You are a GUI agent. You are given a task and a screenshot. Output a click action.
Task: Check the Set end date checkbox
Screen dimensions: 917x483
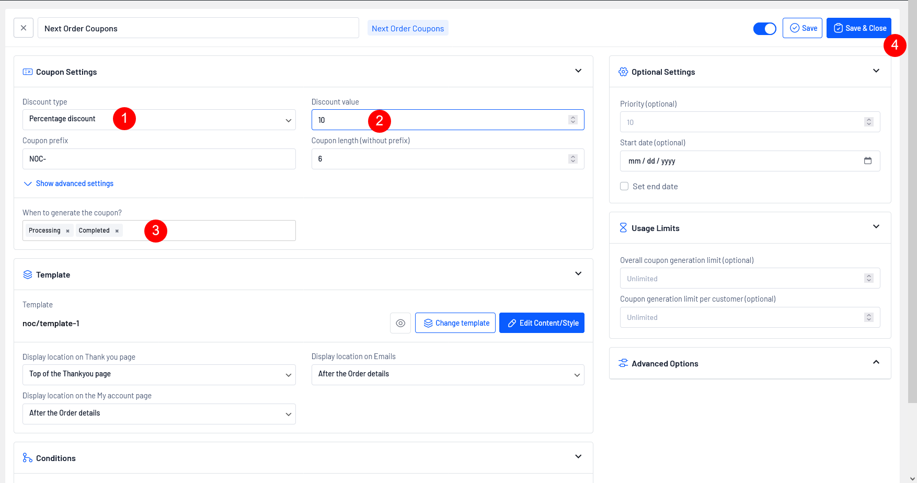click(624, 187)
